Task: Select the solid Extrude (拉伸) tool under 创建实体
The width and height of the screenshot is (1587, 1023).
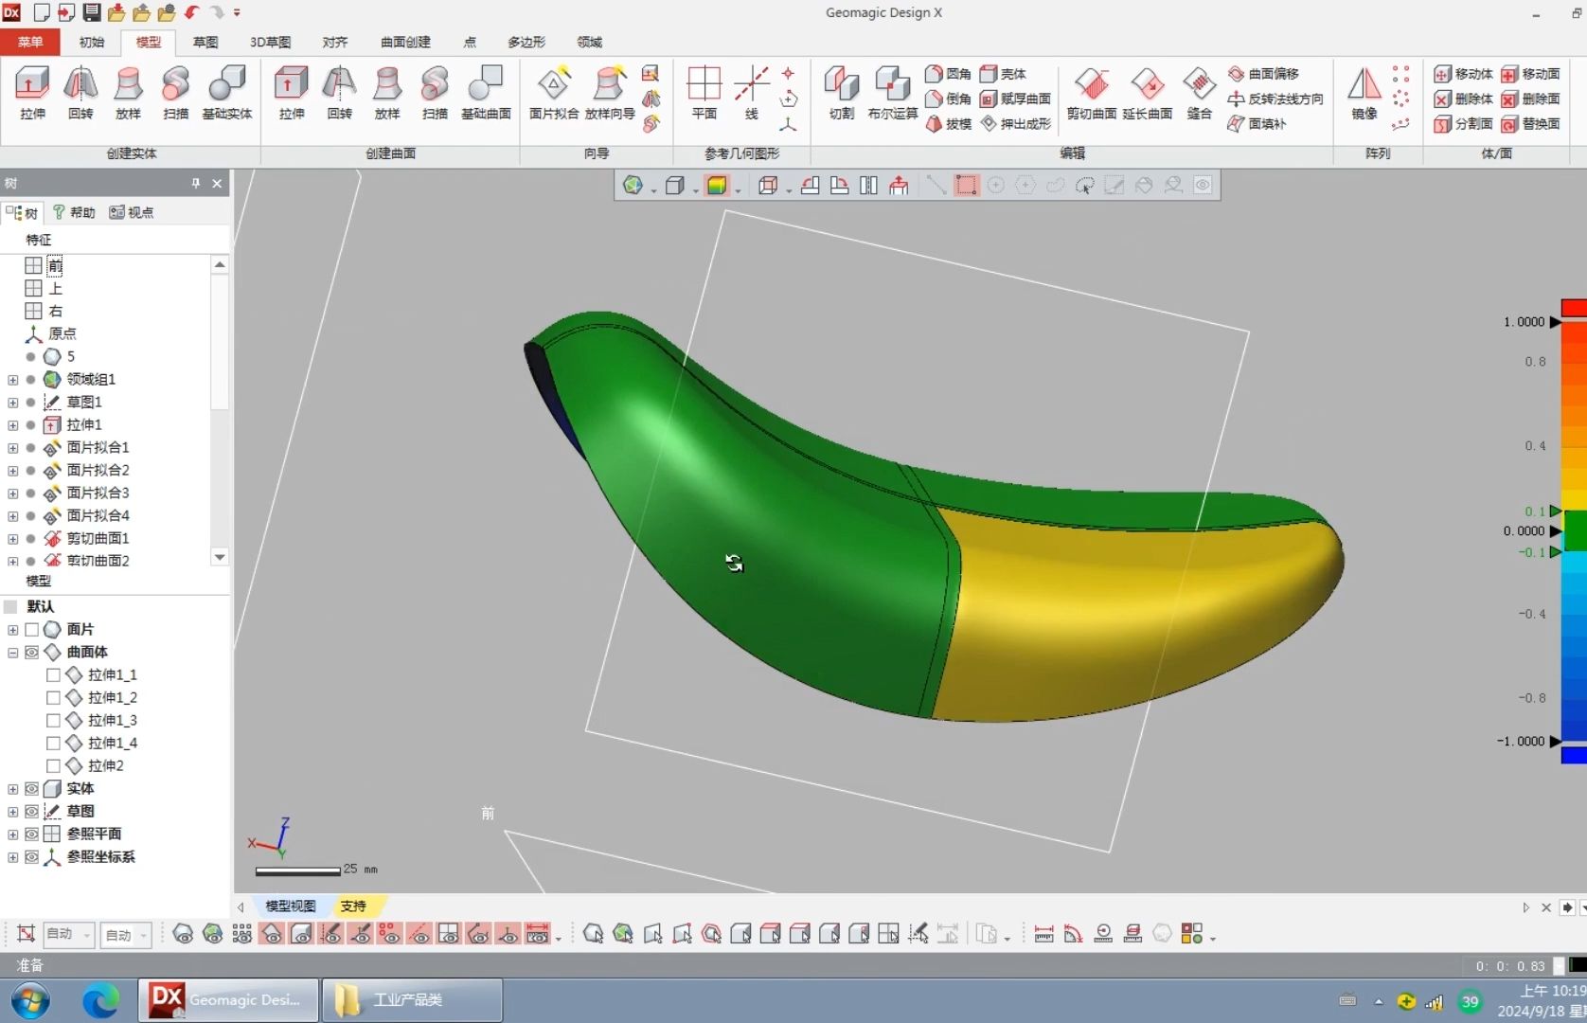Action: 32,93
